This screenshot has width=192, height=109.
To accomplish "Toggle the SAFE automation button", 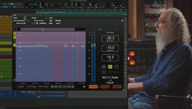I will pos(51,23).
